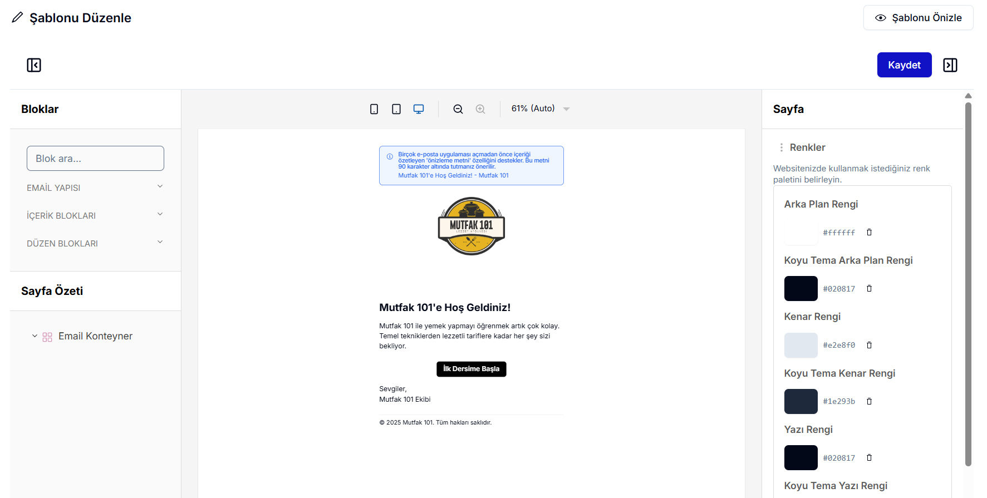This screenshot has width=987, height=498.
Task: Expand the İÇERİK BLOKLARI block group
Action: coord(95,215)
